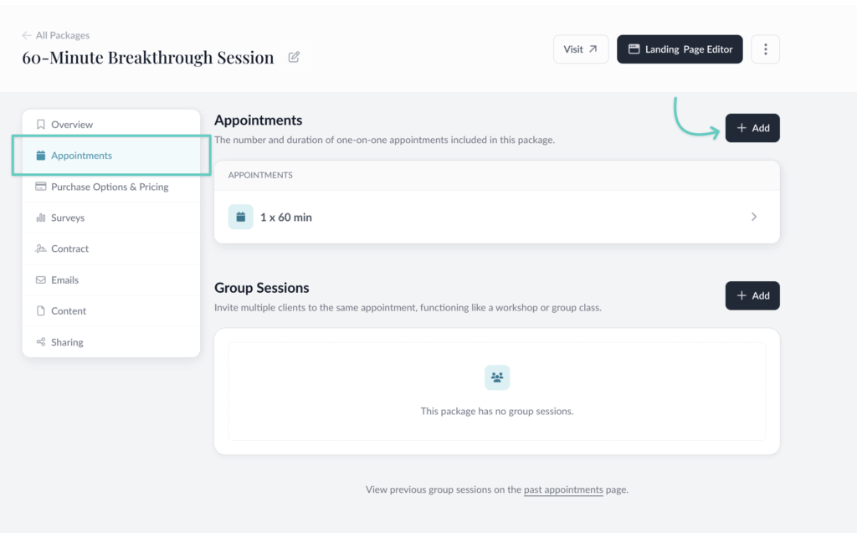Click the Surveys bar chart icon
Screen dimensions: 857x533
point(40,218)
